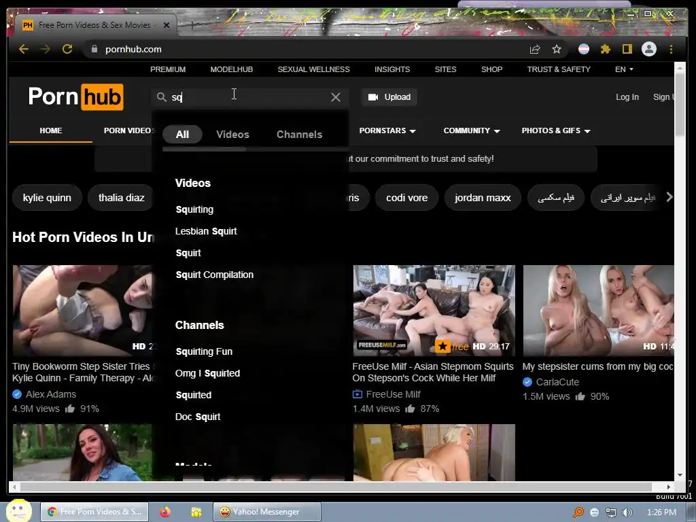Click the page vertical scrollbar thumb
The width and height of the screenshot is (696, 522).
click(x=680, y=104)
